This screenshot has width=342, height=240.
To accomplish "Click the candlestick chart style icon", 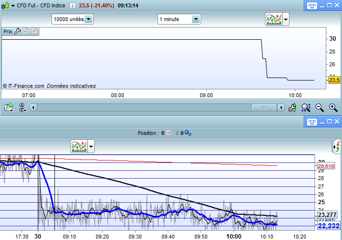I will (5, 6).
